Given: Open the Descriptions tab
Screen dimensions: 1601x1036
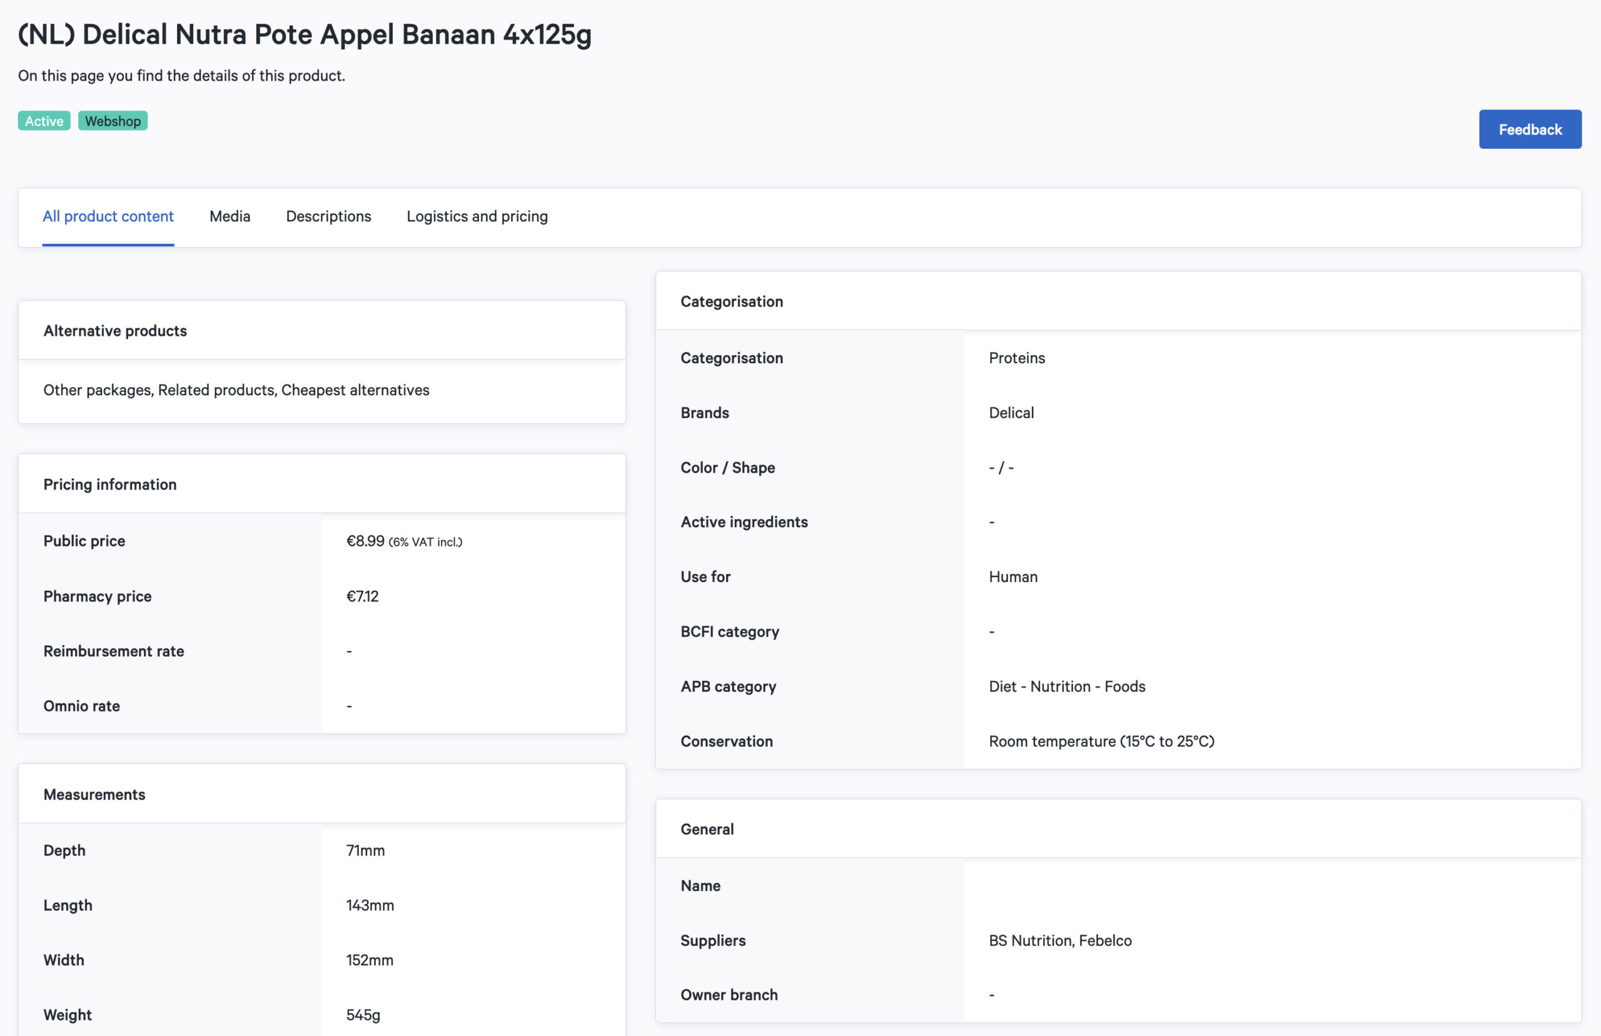Looking at the screenshot, I should click(328, 216).
